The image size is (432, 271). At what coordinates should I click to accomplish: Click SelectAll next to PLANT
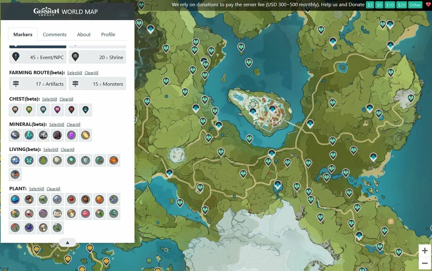click(x=37, y=189)
